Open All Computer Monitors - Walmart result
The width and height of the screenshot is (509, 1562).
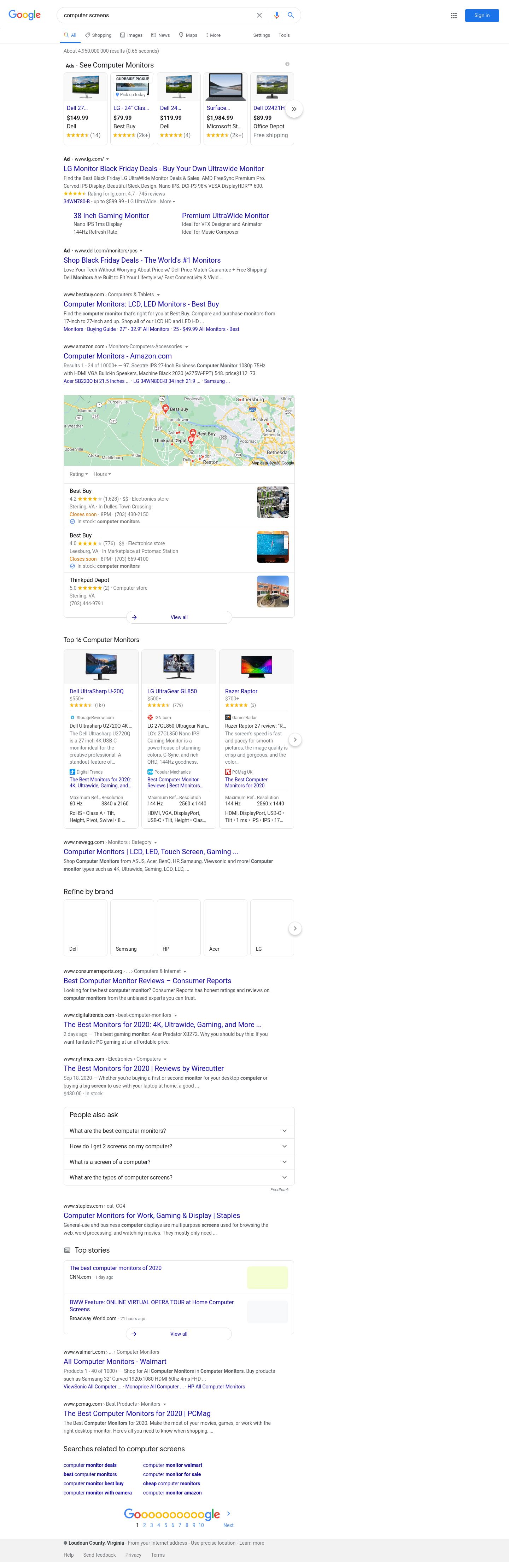(x=115, y=1361)
